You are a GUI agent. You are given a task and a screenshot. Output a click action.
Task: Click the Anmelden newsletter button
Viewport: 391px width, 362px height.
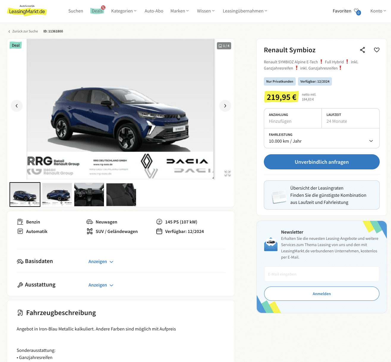322,294
